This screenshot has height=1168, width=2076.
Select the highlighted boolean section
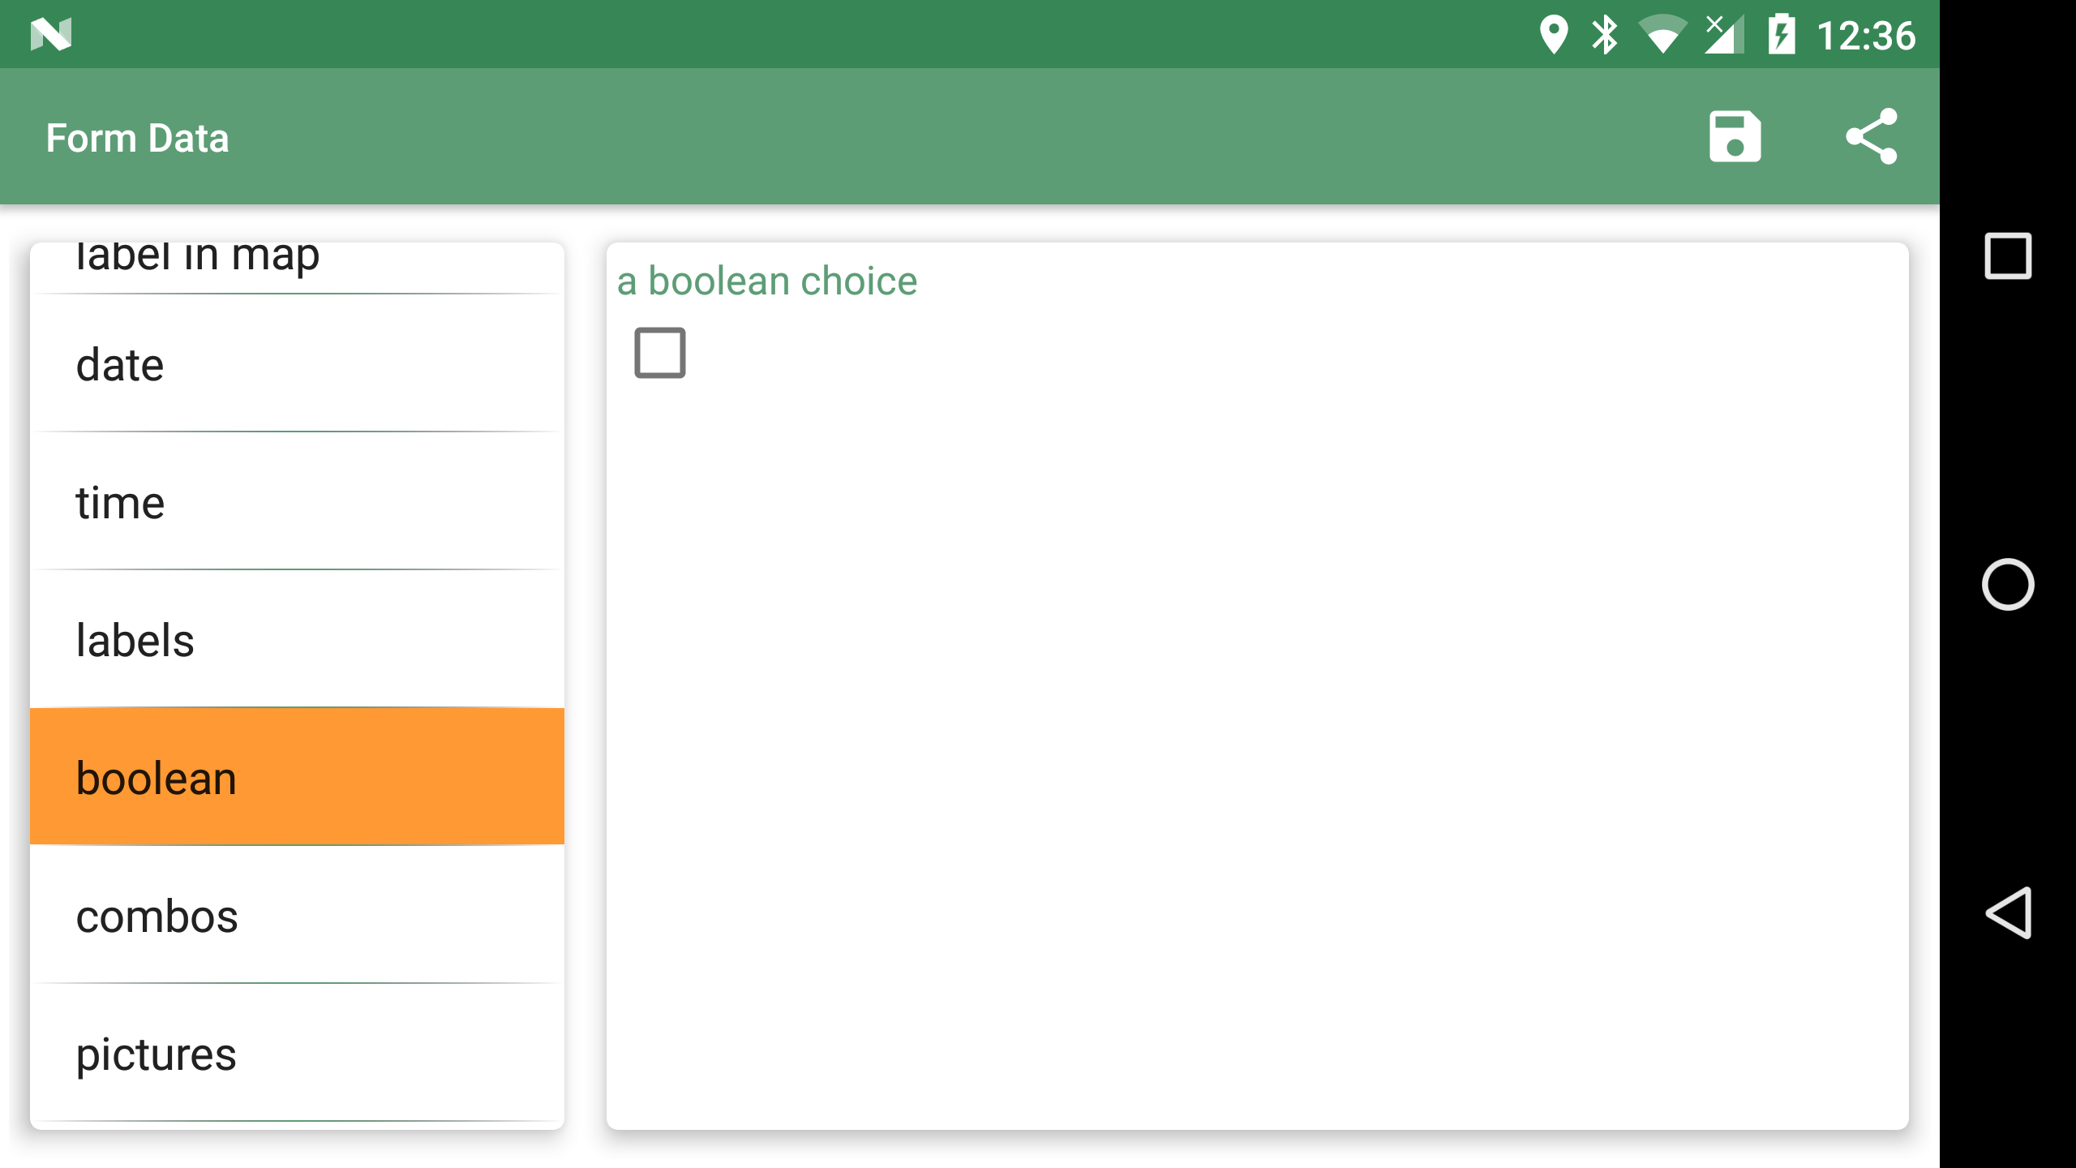297,777
